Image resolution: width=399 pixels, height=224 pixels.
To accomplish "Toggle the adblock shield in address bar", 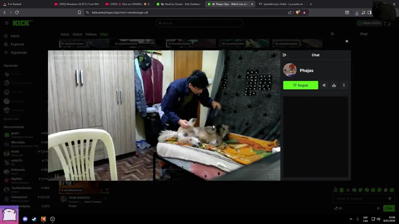I will [297, 12].
